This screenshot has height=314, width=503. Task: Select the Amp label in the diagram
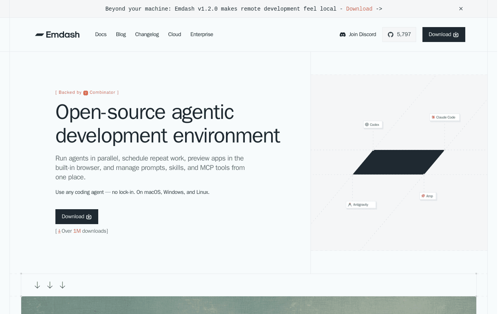click(x=428, y=196)
